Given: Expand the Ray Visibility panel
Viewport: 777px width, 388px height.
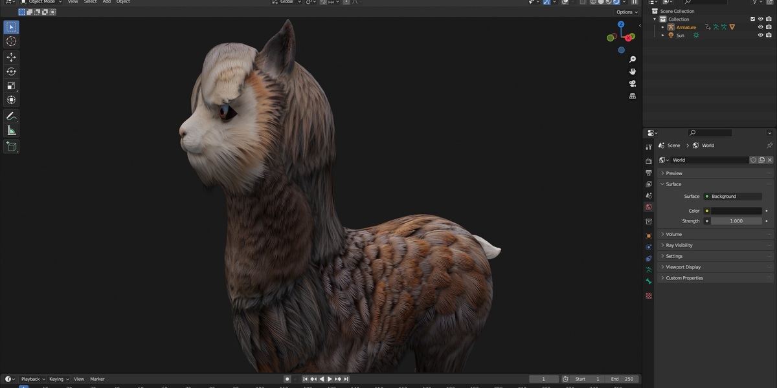Looking at the screenshot, I should pyautogui.click(x=715, y=245).
